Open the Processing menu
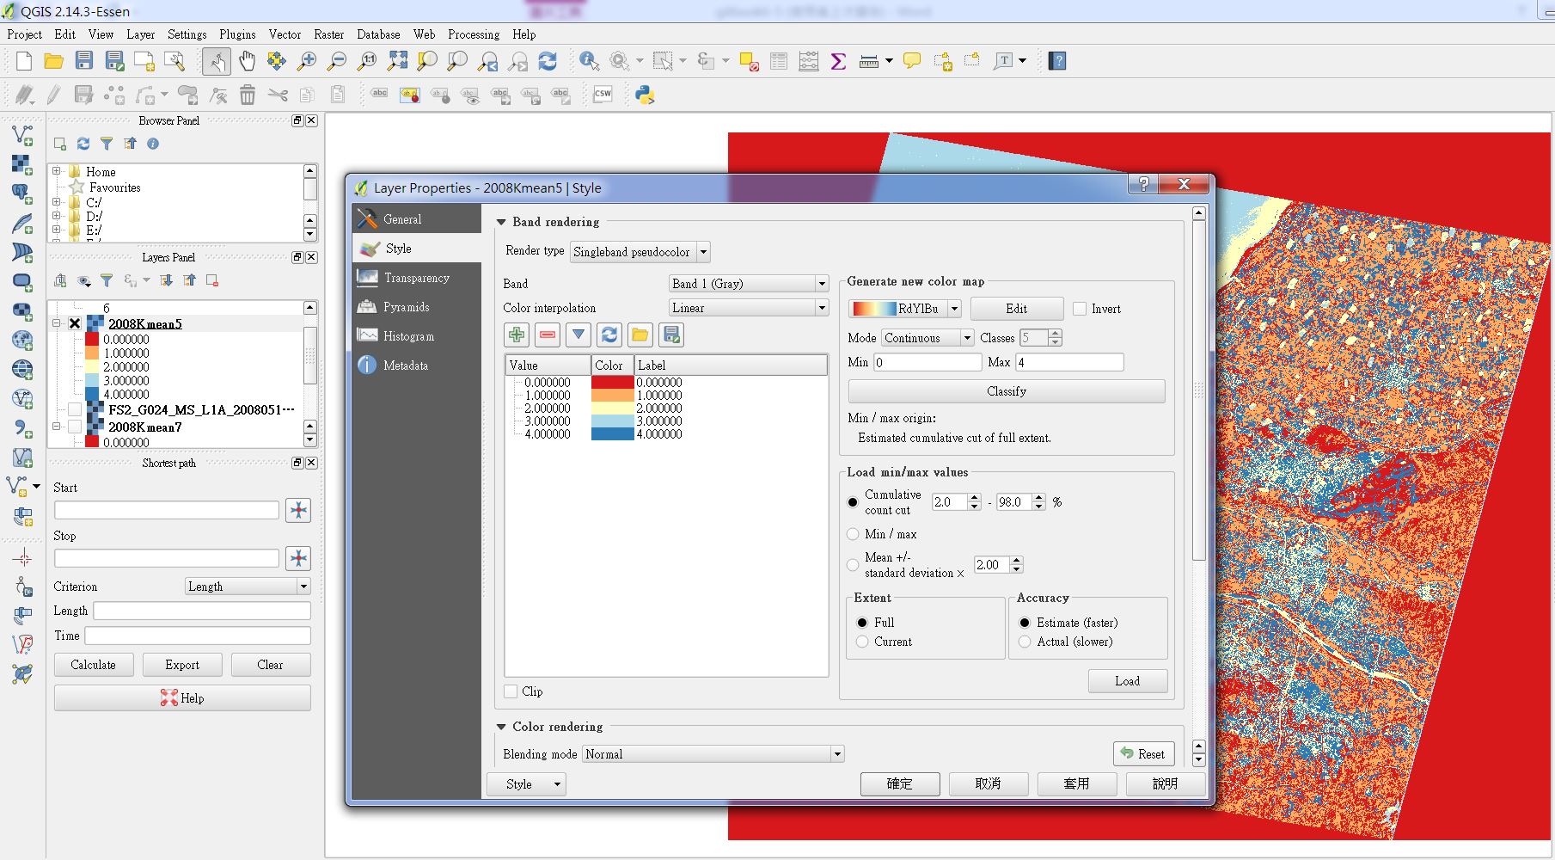Viewport: 1555px width, 860px height. point(474,34)
